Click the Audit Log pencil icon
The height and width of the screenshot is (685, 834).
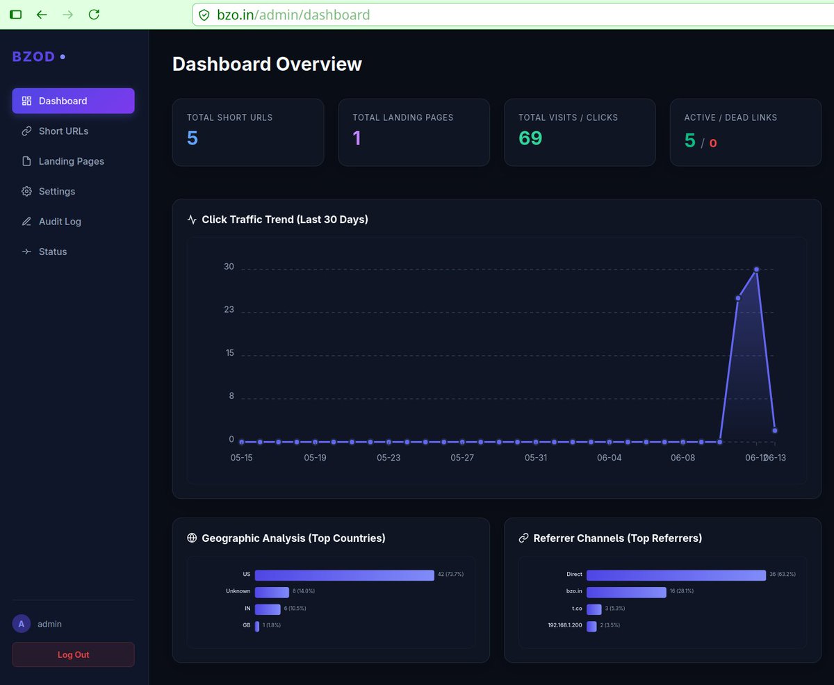pyautogui.click(x=27, y=222)
